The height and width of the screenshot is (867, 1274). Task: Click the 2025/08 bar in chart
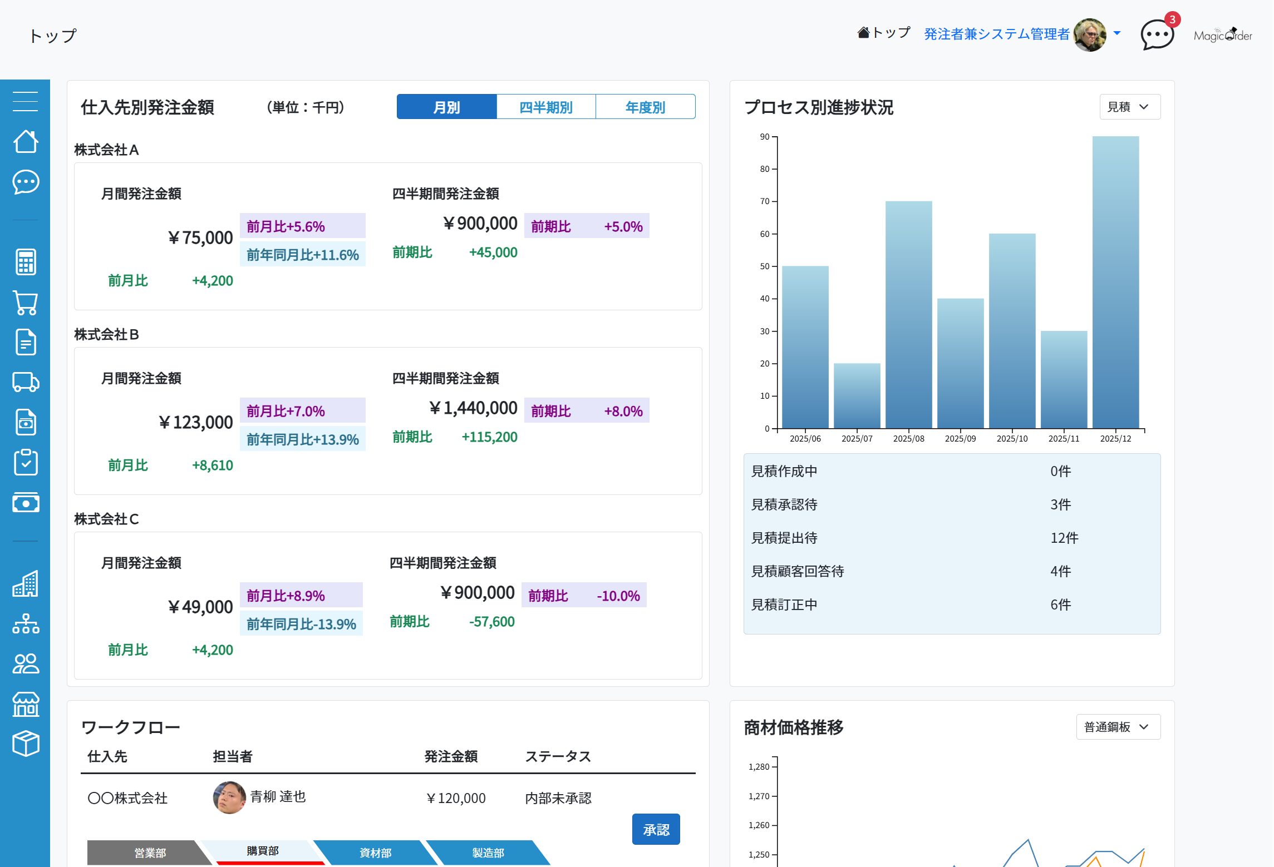click(x=908, y=315)
